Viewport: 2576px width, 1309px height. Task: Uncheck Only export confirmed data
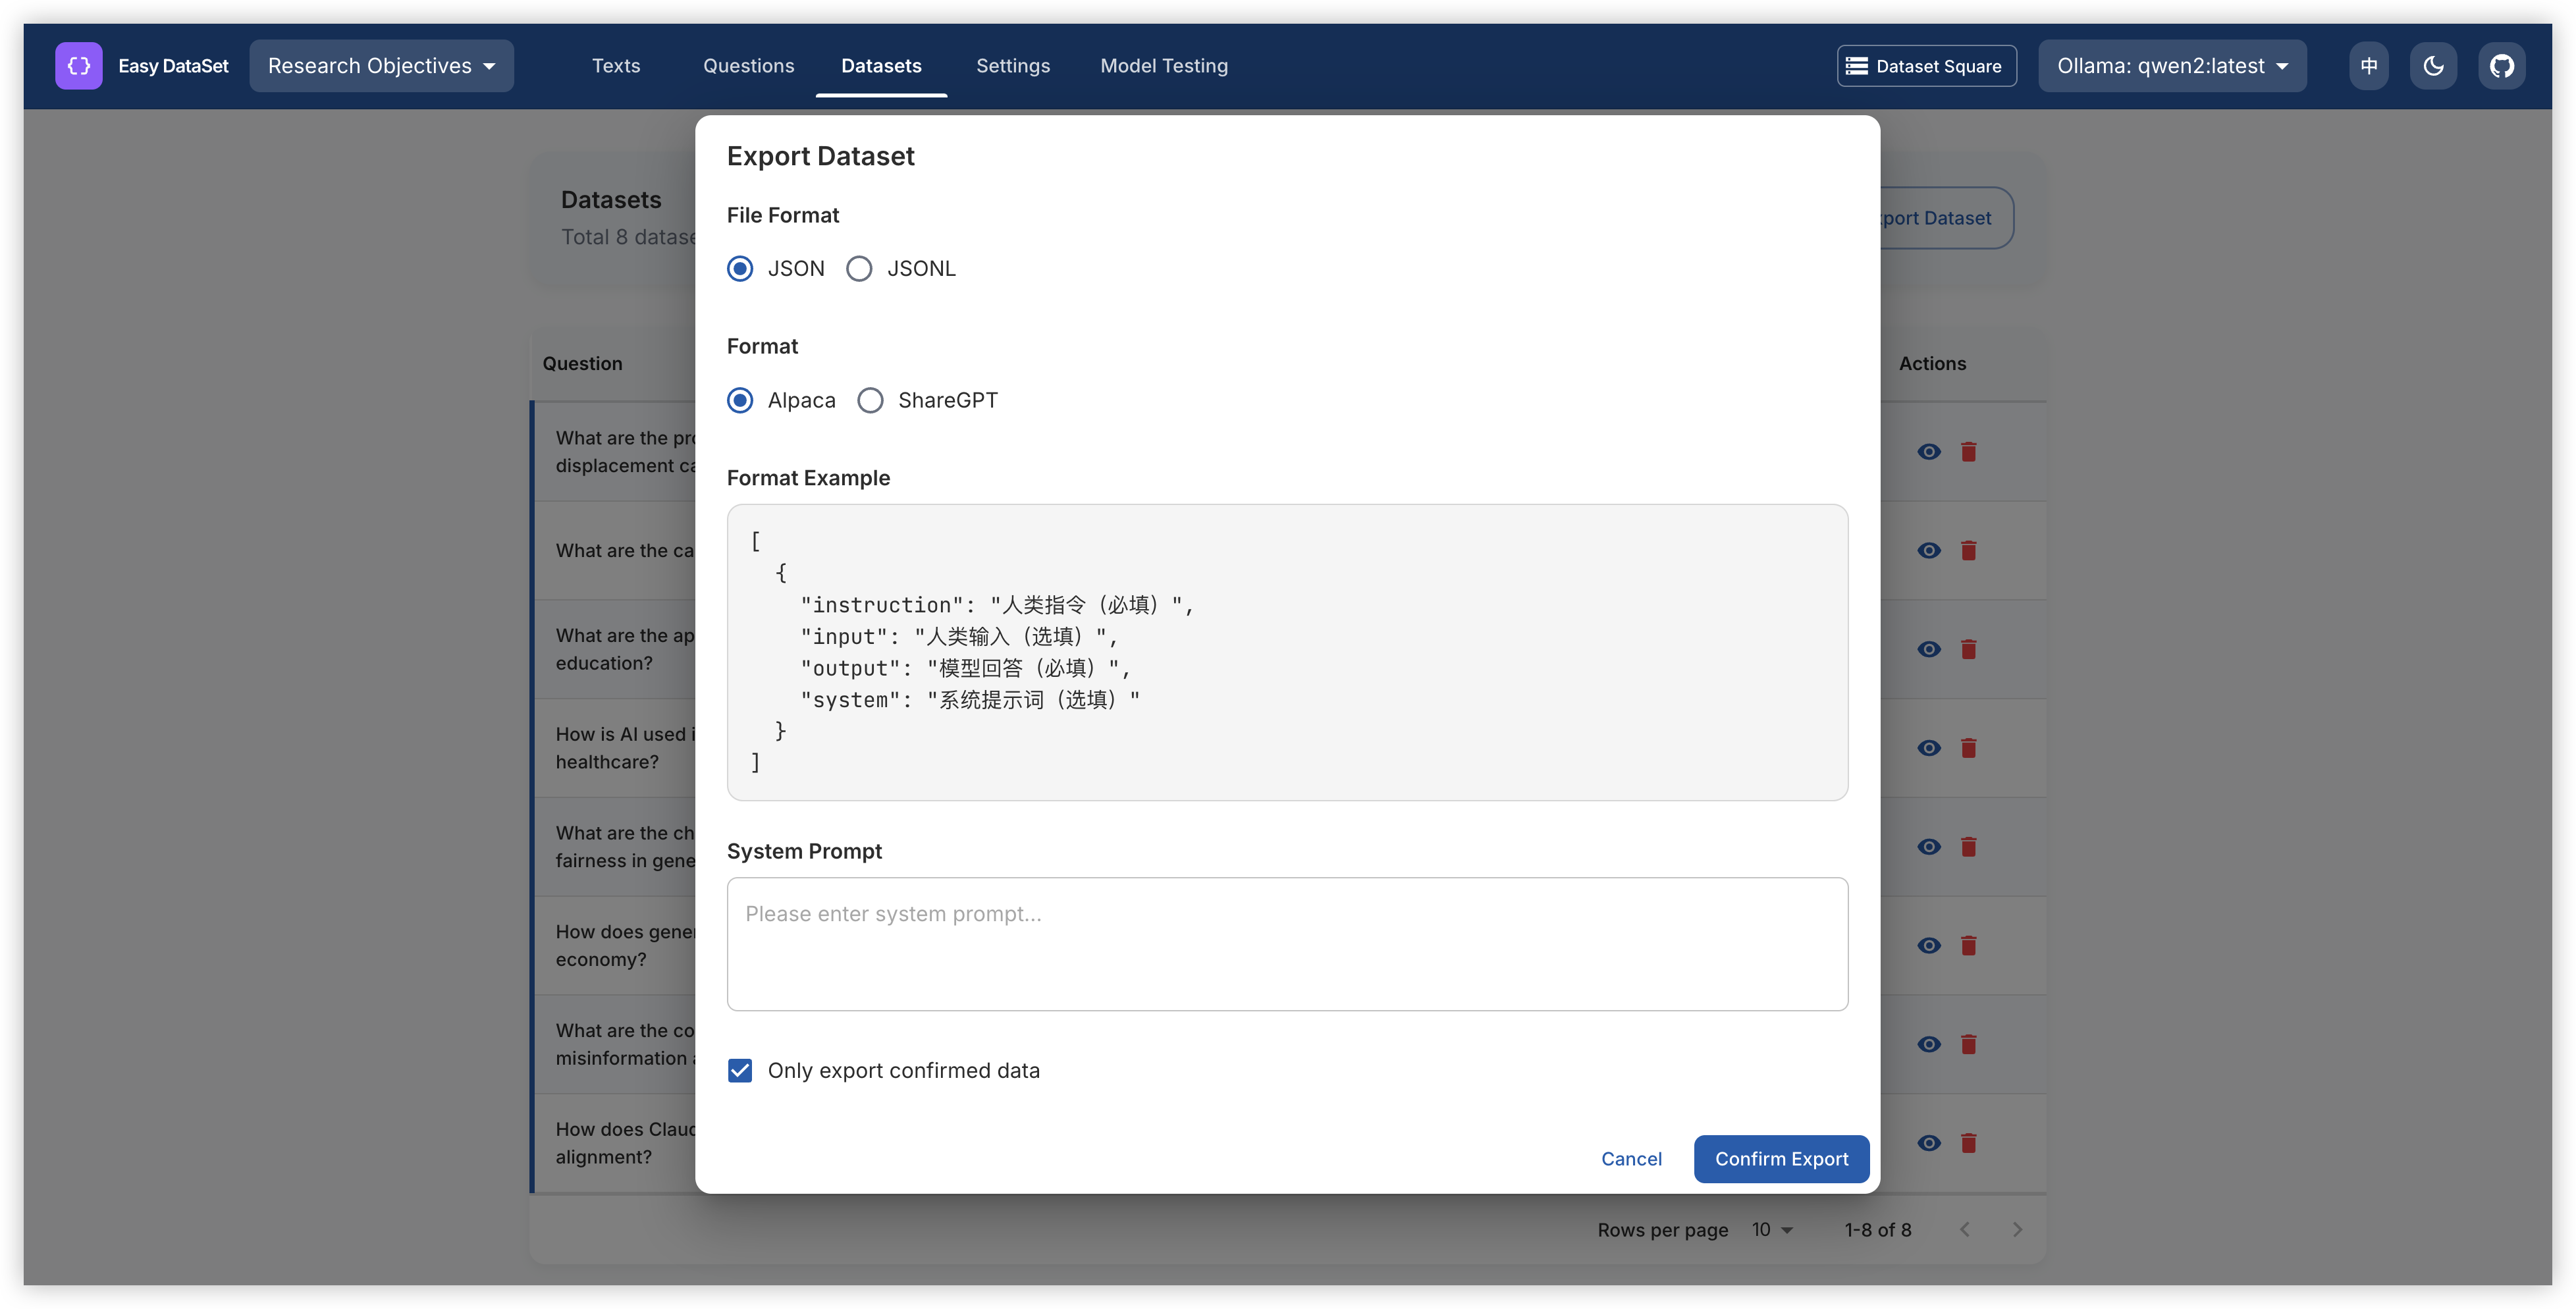740,1071
